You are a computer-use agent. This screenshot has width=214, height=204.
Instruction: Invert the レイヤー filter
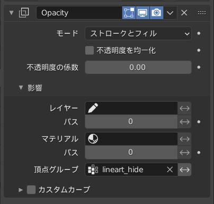point(184,108)
